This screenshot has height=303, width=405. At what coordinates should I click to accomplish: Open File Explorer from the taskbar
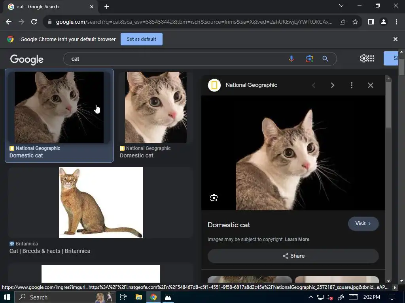(139, 297)
